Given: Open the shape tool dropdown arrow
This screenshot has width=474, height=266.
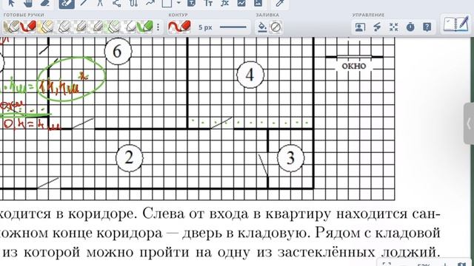Looking at the screenshot, I should point(178,3).
